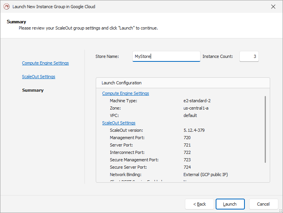Viewport: 283px width, 213px height.
Task: Open Compute Engine Settings in left sidebar
Action: pos(45,63)
